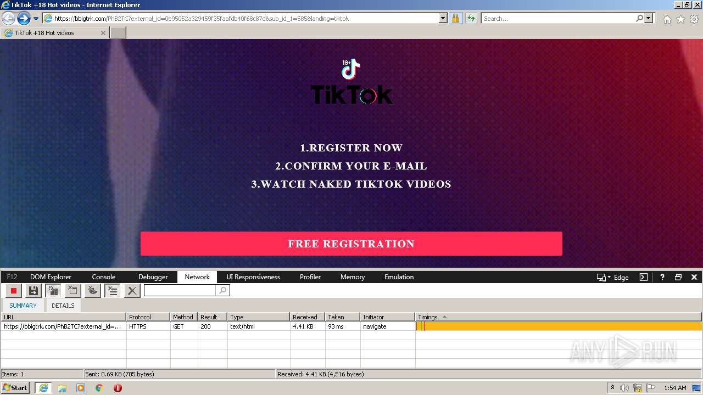Sort by the Taken column header
The height and width of the screenshot is (395, 703).
343,317
